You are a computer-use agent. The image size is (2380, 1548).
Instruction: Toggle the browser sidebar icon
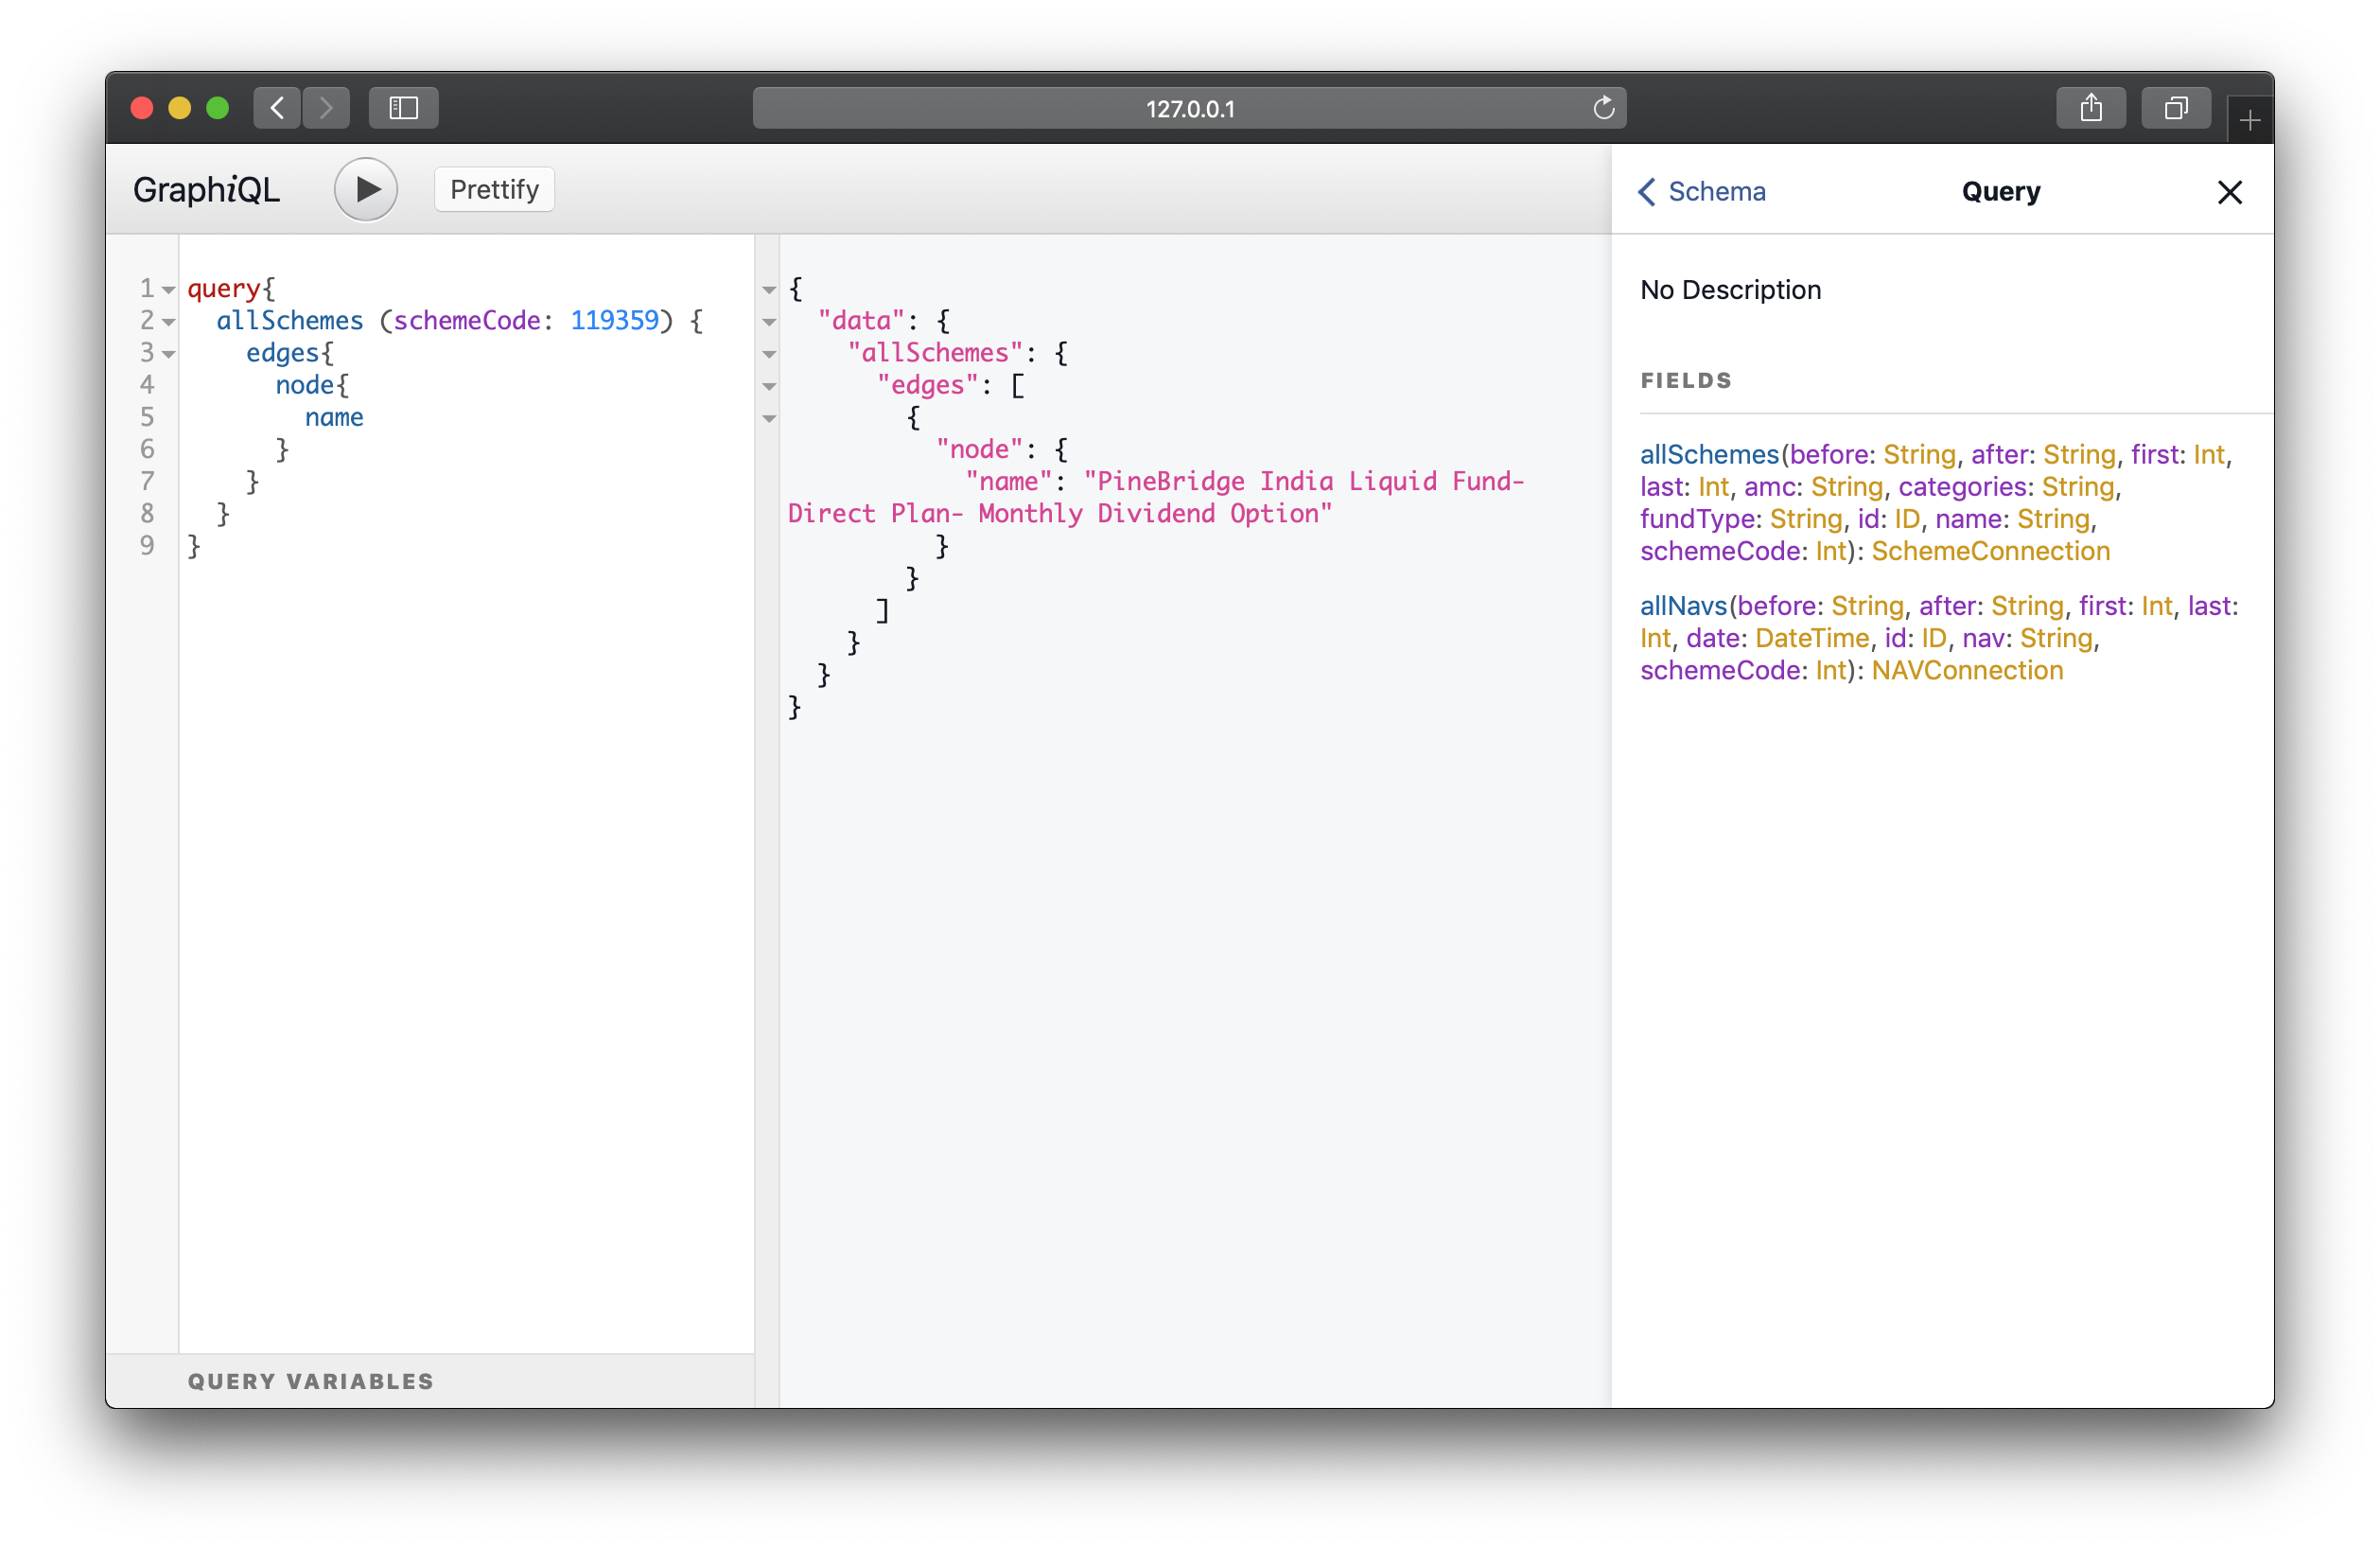tap(403, 108)
